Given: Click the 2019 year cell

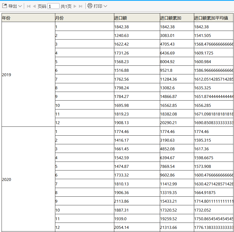Looking at the screenshot, I should point(28,74).
